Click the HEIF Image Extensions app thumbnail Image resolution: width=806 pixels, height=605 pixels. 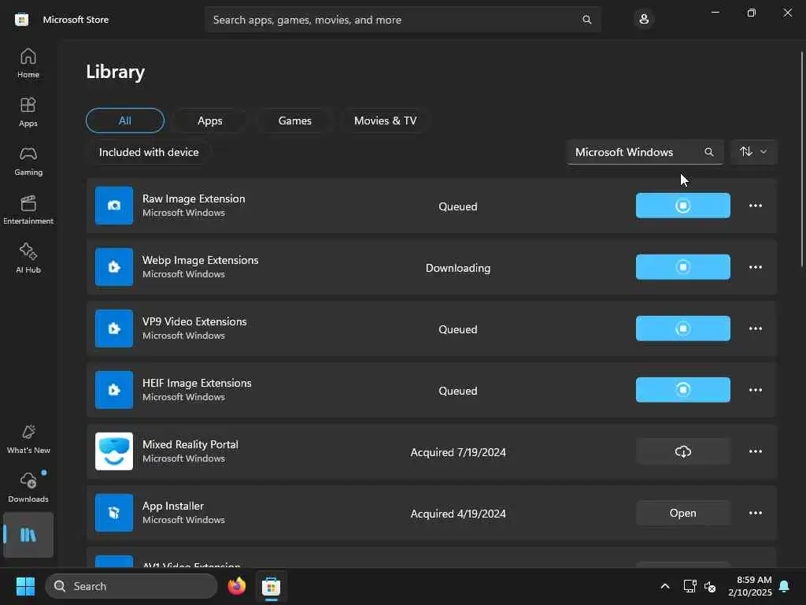coord(114,390)
